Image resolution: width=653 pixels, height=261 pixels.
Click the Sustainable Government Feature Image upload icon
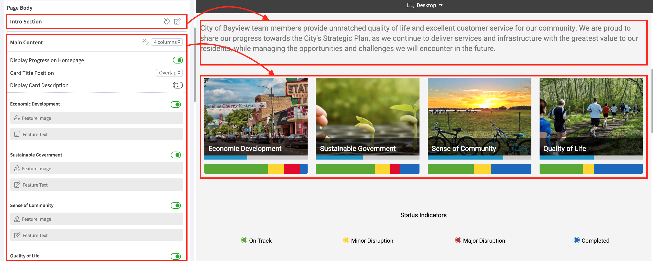coord(17,168)
